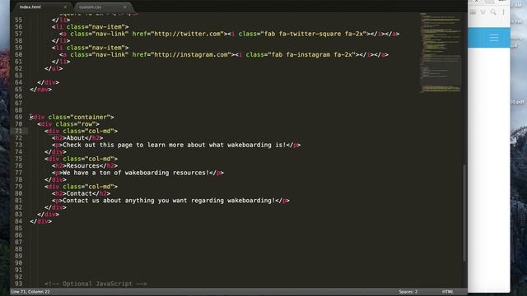527x296 pixels.
Task: Click the code minimap on the right
Action: click(x=441, y=53)
